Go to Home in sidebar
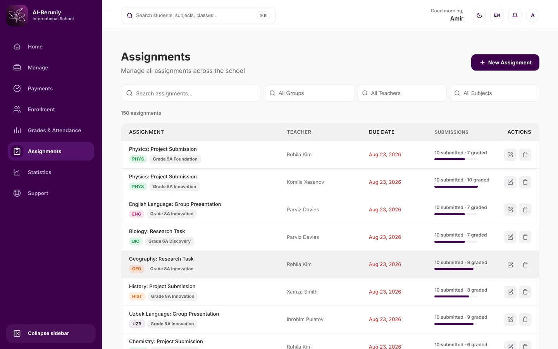 [x=51, y=47]
